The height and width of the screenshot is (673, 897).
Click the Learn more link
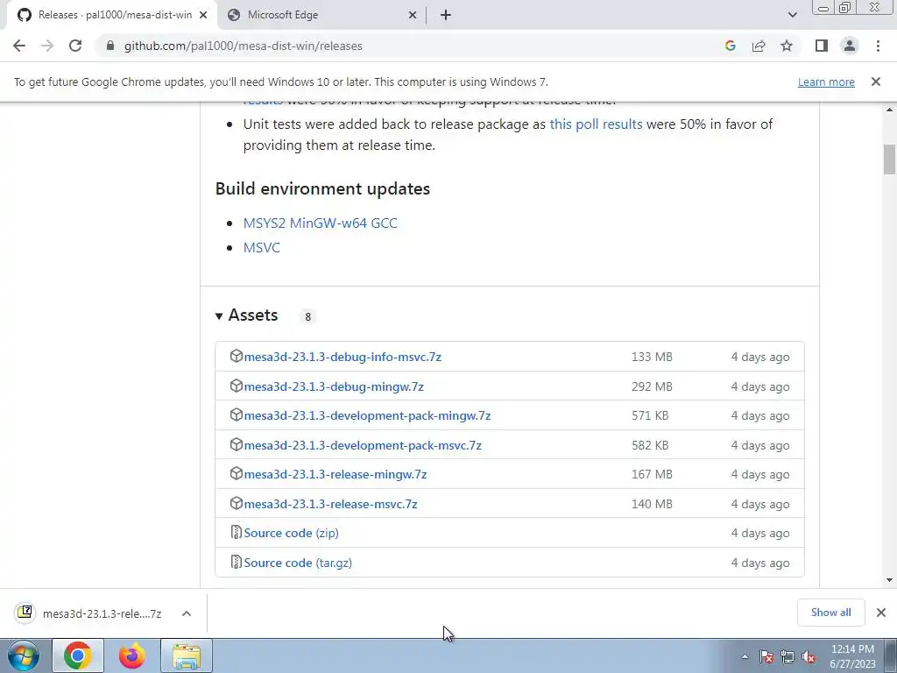pyautogui.click(x=826, y=81)
